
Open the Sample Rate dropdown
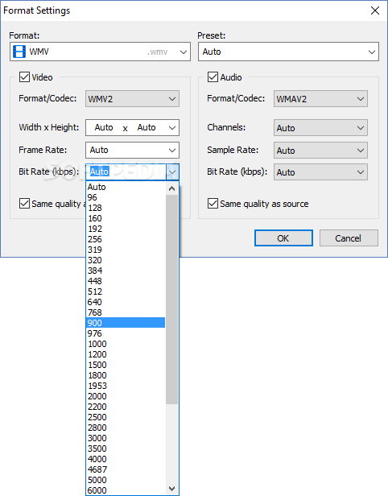320,150
